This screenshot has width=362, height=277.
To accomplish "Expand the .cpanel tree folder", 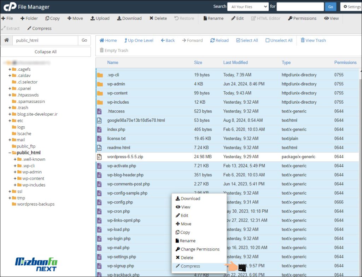I will tap(10, 88).
